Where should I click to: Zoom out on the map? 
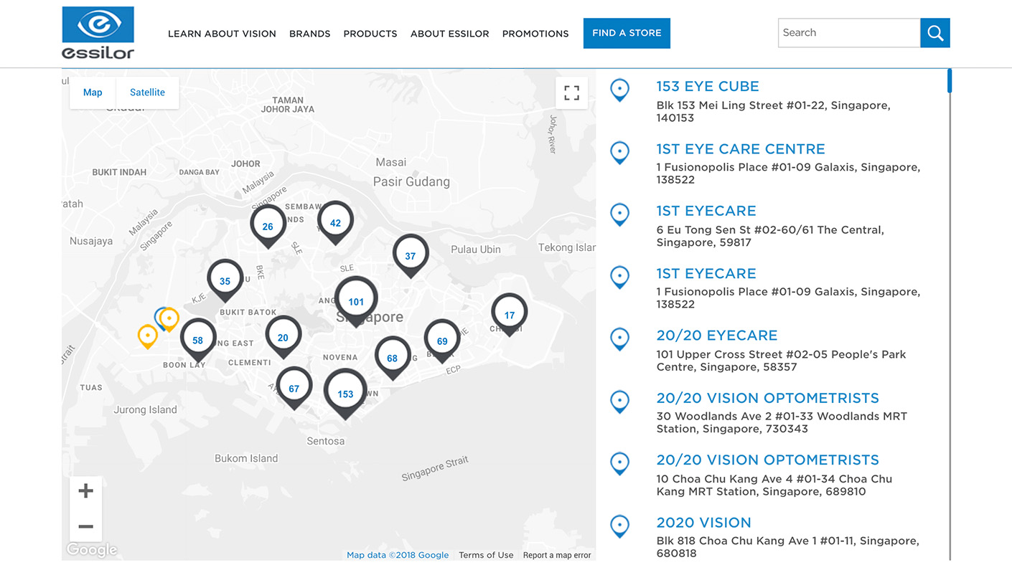(x=86, y=526)
